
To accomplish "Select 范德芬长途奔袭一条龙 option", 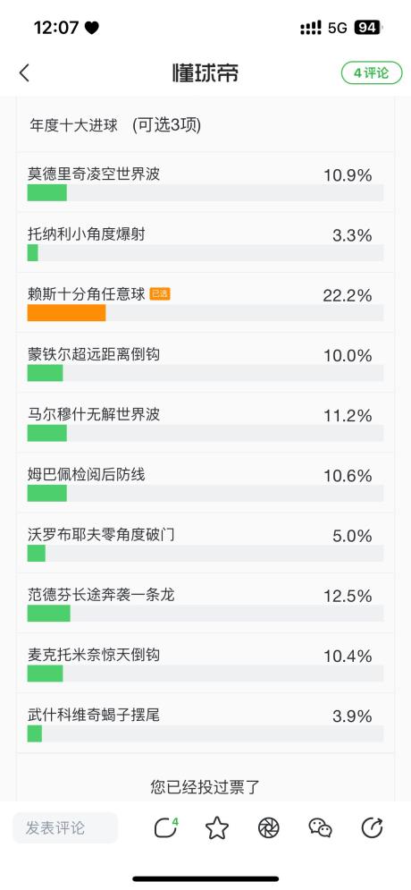I will tap(205, 604).
